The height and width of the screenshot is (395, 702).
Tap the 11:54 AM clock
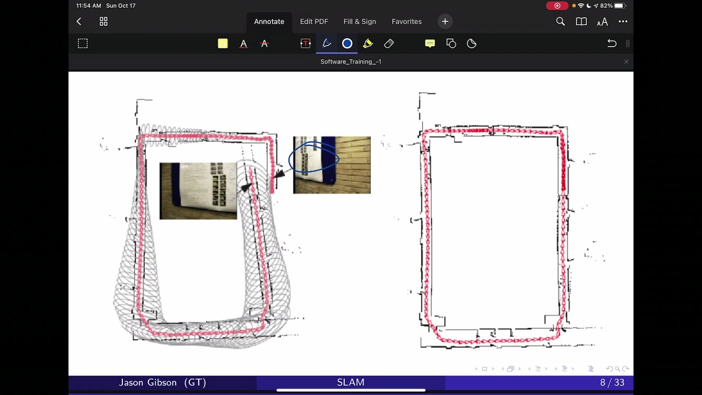pos(89,5)
